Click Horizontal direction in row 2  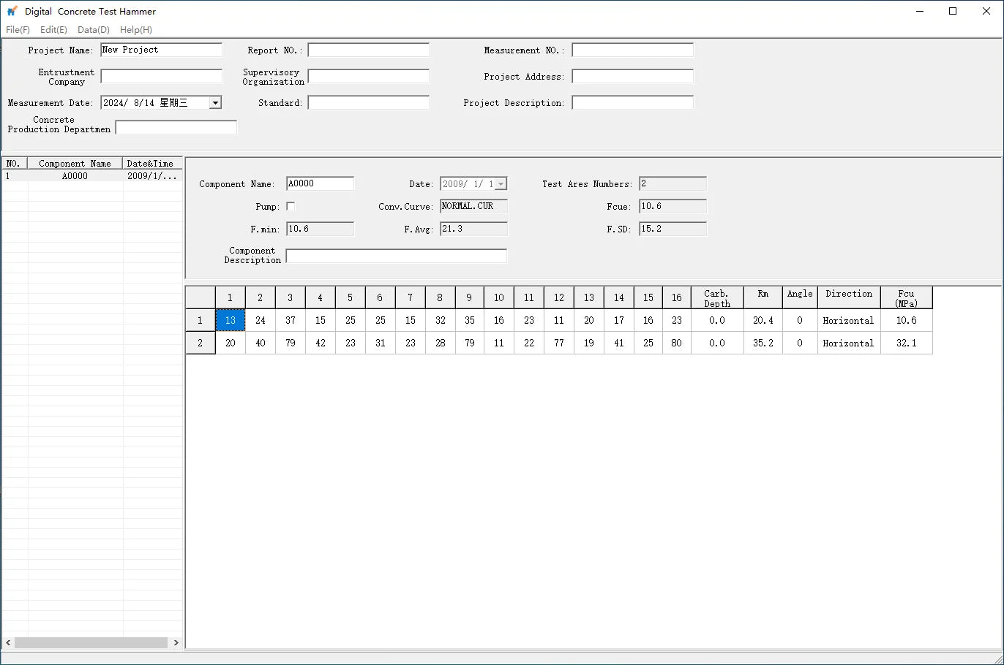point(849,343)
